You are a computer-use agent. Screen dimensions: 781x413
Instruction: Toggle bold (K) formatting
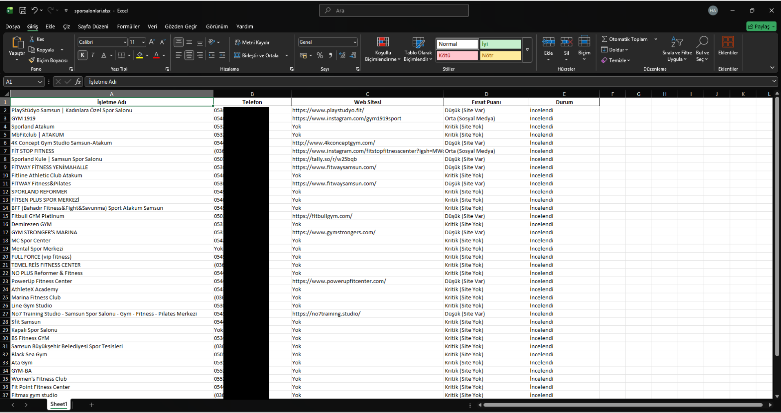pos(82,55)
